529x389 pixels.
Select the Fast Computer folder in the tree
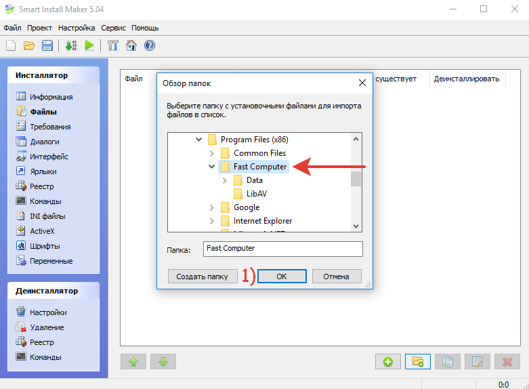tap(260, 167)
